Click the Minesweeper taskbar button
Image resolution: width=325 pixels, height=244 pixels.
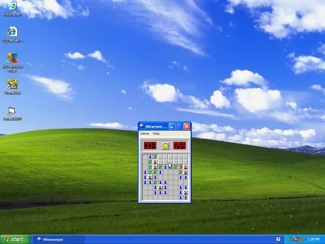tap(59, 240)
